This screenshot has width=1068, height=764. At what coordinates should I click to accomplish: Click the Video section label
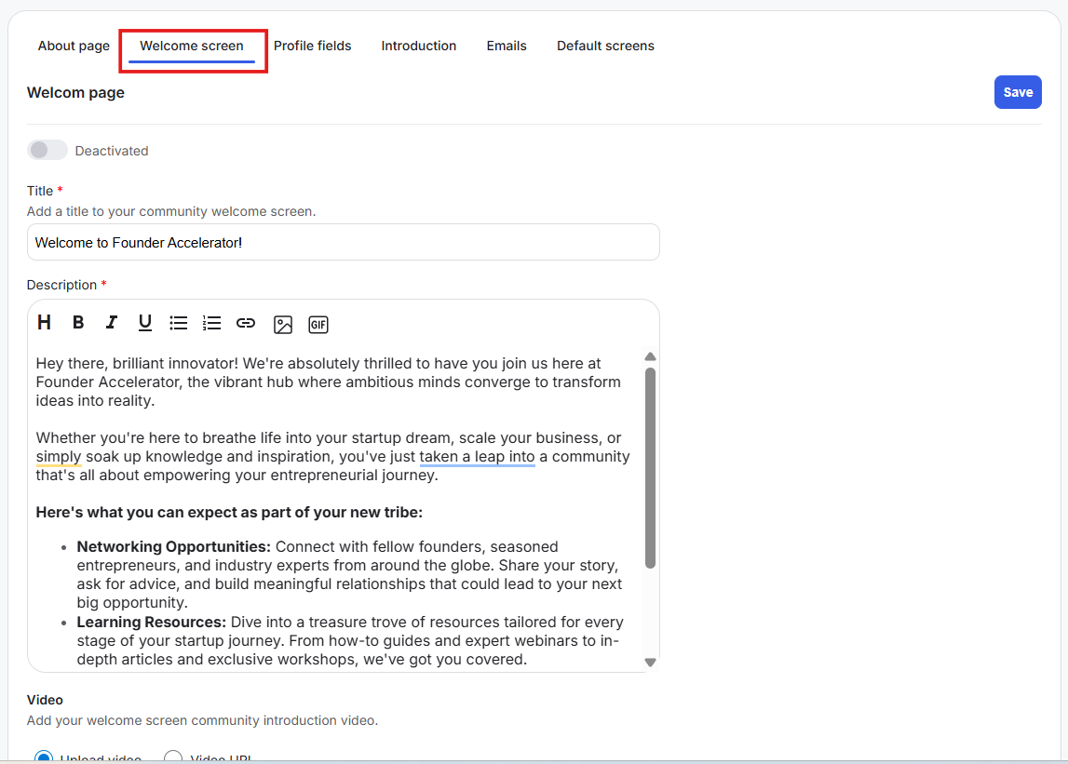pos(45,700)
